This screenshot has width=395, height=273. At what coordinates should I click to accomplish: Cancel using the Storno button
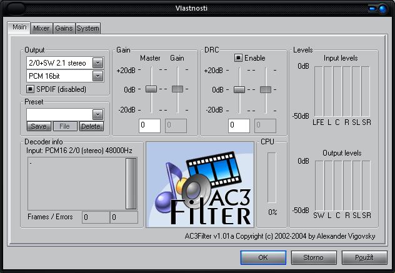point(313,257)
